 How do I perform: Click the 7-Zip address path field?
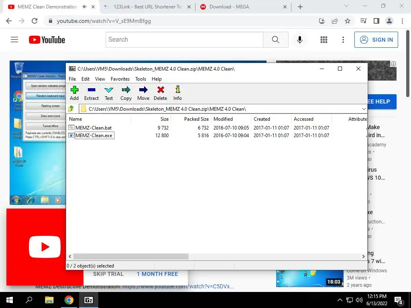tap(220, 109)
